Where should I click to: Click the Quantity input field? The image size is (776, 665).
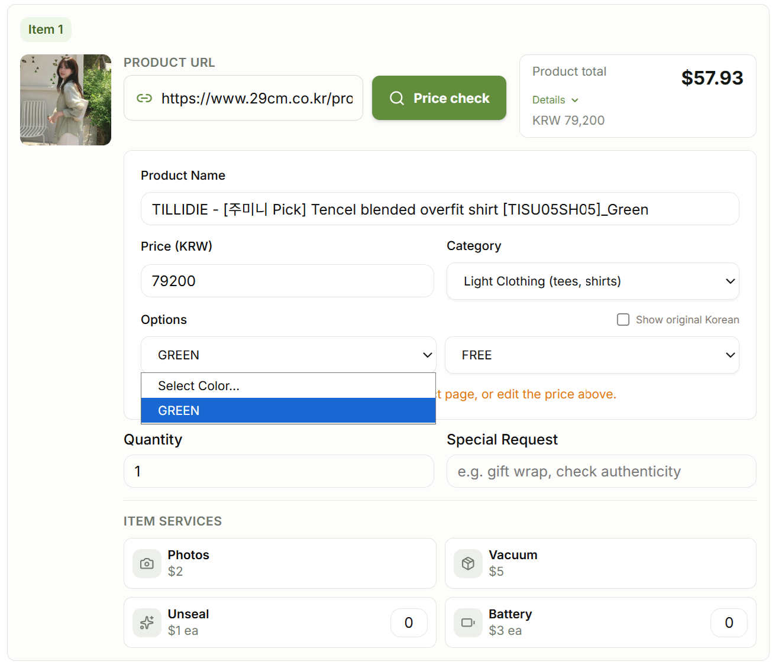pyautogui.click(x=279, y=471)
